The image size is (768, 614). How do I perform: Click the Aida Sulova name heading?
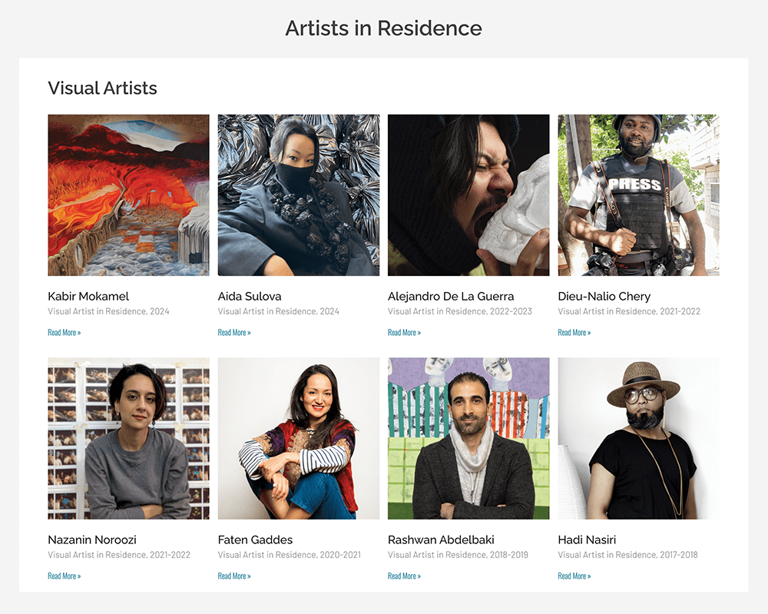[250, 297]
